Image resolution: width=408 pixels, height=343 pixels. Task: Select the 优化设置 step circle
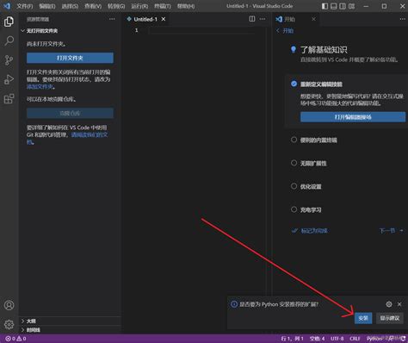coord(294,186)
